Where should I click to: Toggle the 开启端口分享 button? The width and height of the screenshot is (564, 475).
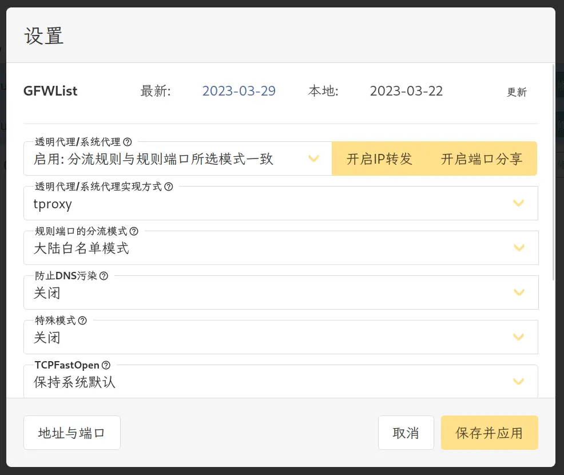coord(482,159)
